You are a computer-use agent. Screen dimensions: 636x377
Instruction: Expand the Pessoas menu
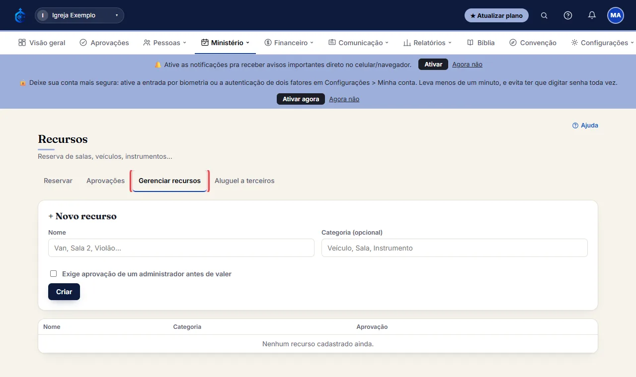tap(164, 43)
